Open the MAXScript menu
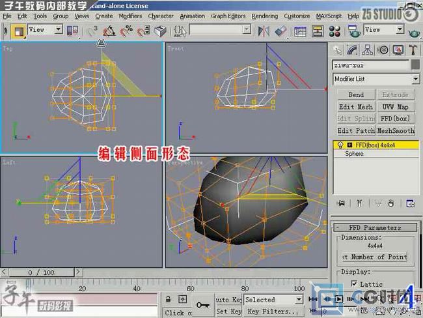This screenshot has height=318, width=423. click(x=329, y=16)
